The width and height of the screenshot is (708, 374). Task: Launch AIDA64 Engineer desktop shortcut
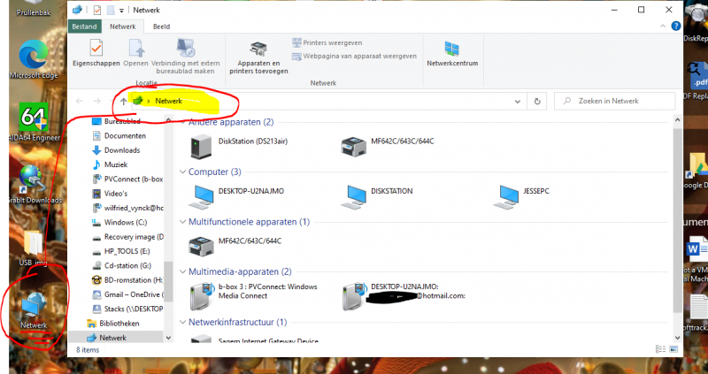[32, 126]
